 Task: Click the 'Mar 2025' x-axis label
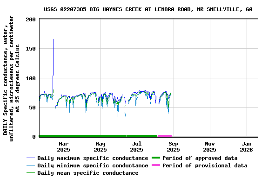click(x=64, y=146)
